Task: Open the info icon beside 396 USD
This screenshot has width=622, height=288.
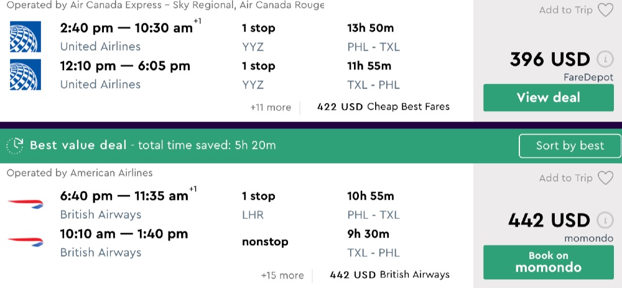Action: [604, 60]
